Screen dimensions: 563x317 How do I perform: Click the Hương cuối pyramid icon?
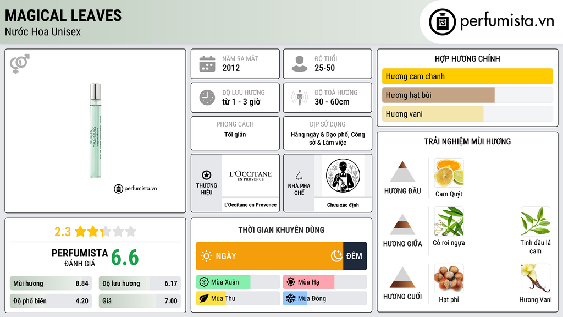tap(402, 277)
